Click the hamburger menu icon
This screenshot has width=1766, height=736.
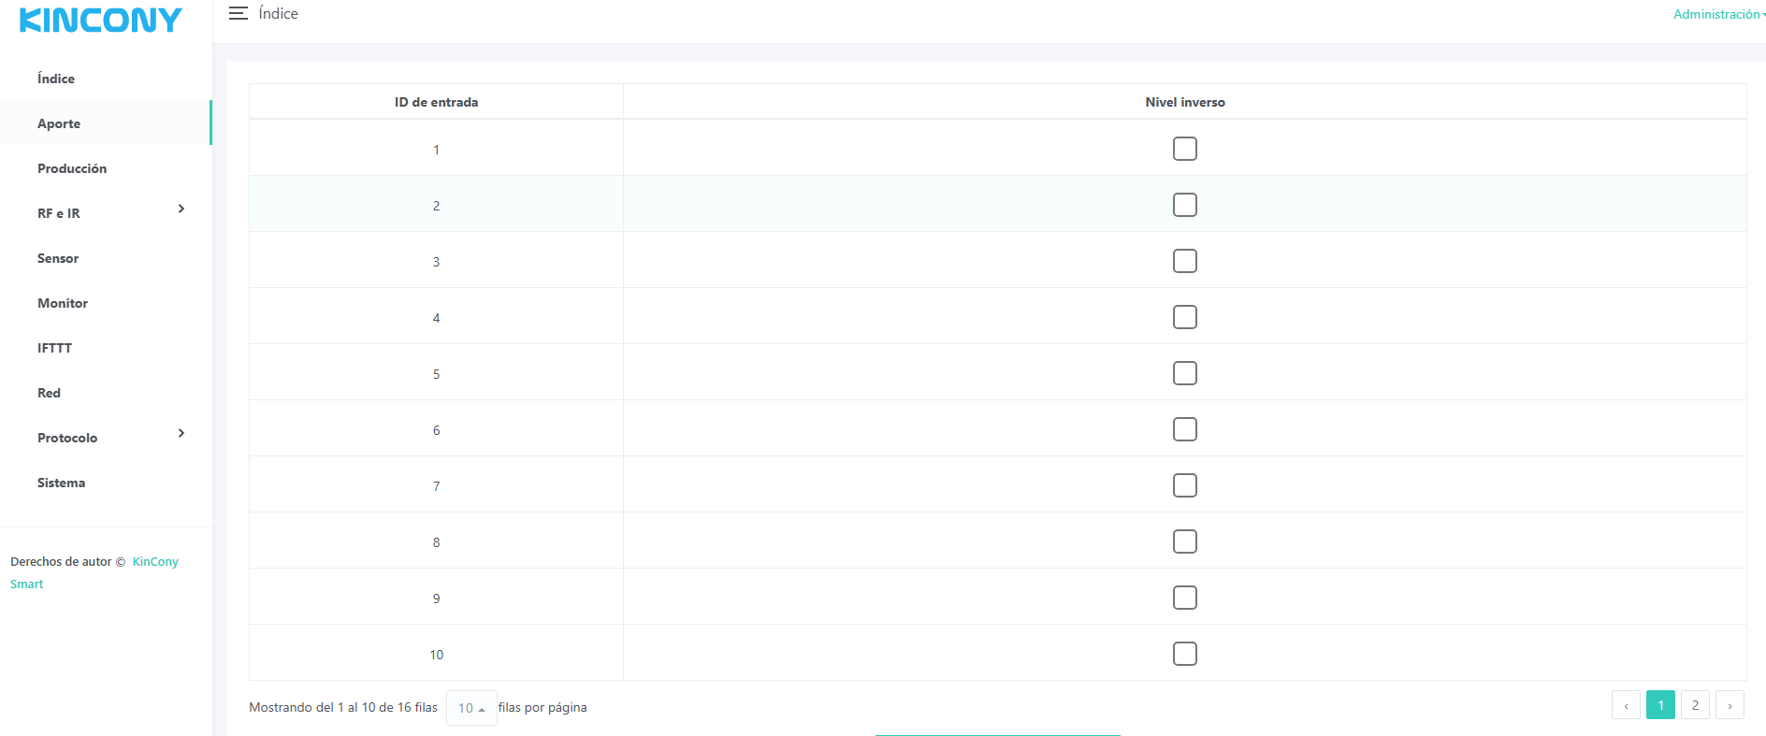(x=239, y=13)
